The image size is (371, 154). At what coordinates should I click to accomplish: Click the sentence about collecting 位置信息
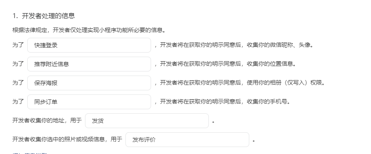tap(225, 64)
